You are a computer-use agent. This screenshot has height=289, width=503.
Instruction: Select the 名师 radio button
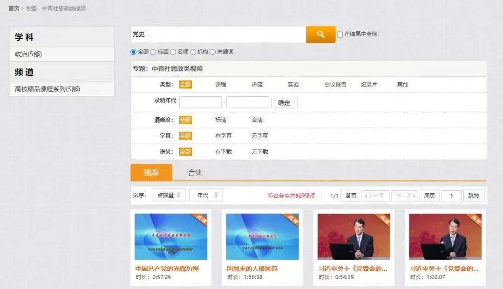[x=173, y=52]
